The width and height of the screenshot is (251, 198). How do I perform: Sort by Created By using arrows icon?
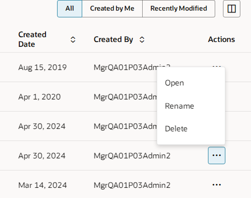142,40
